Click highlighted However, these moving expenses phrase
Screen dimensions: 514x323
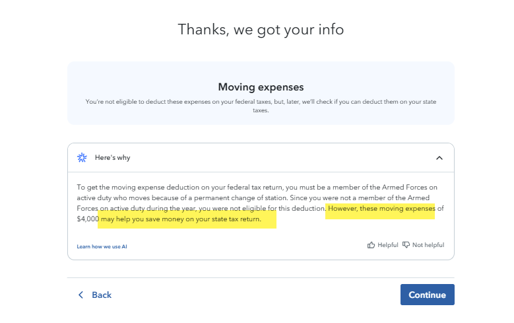(381, 209)
